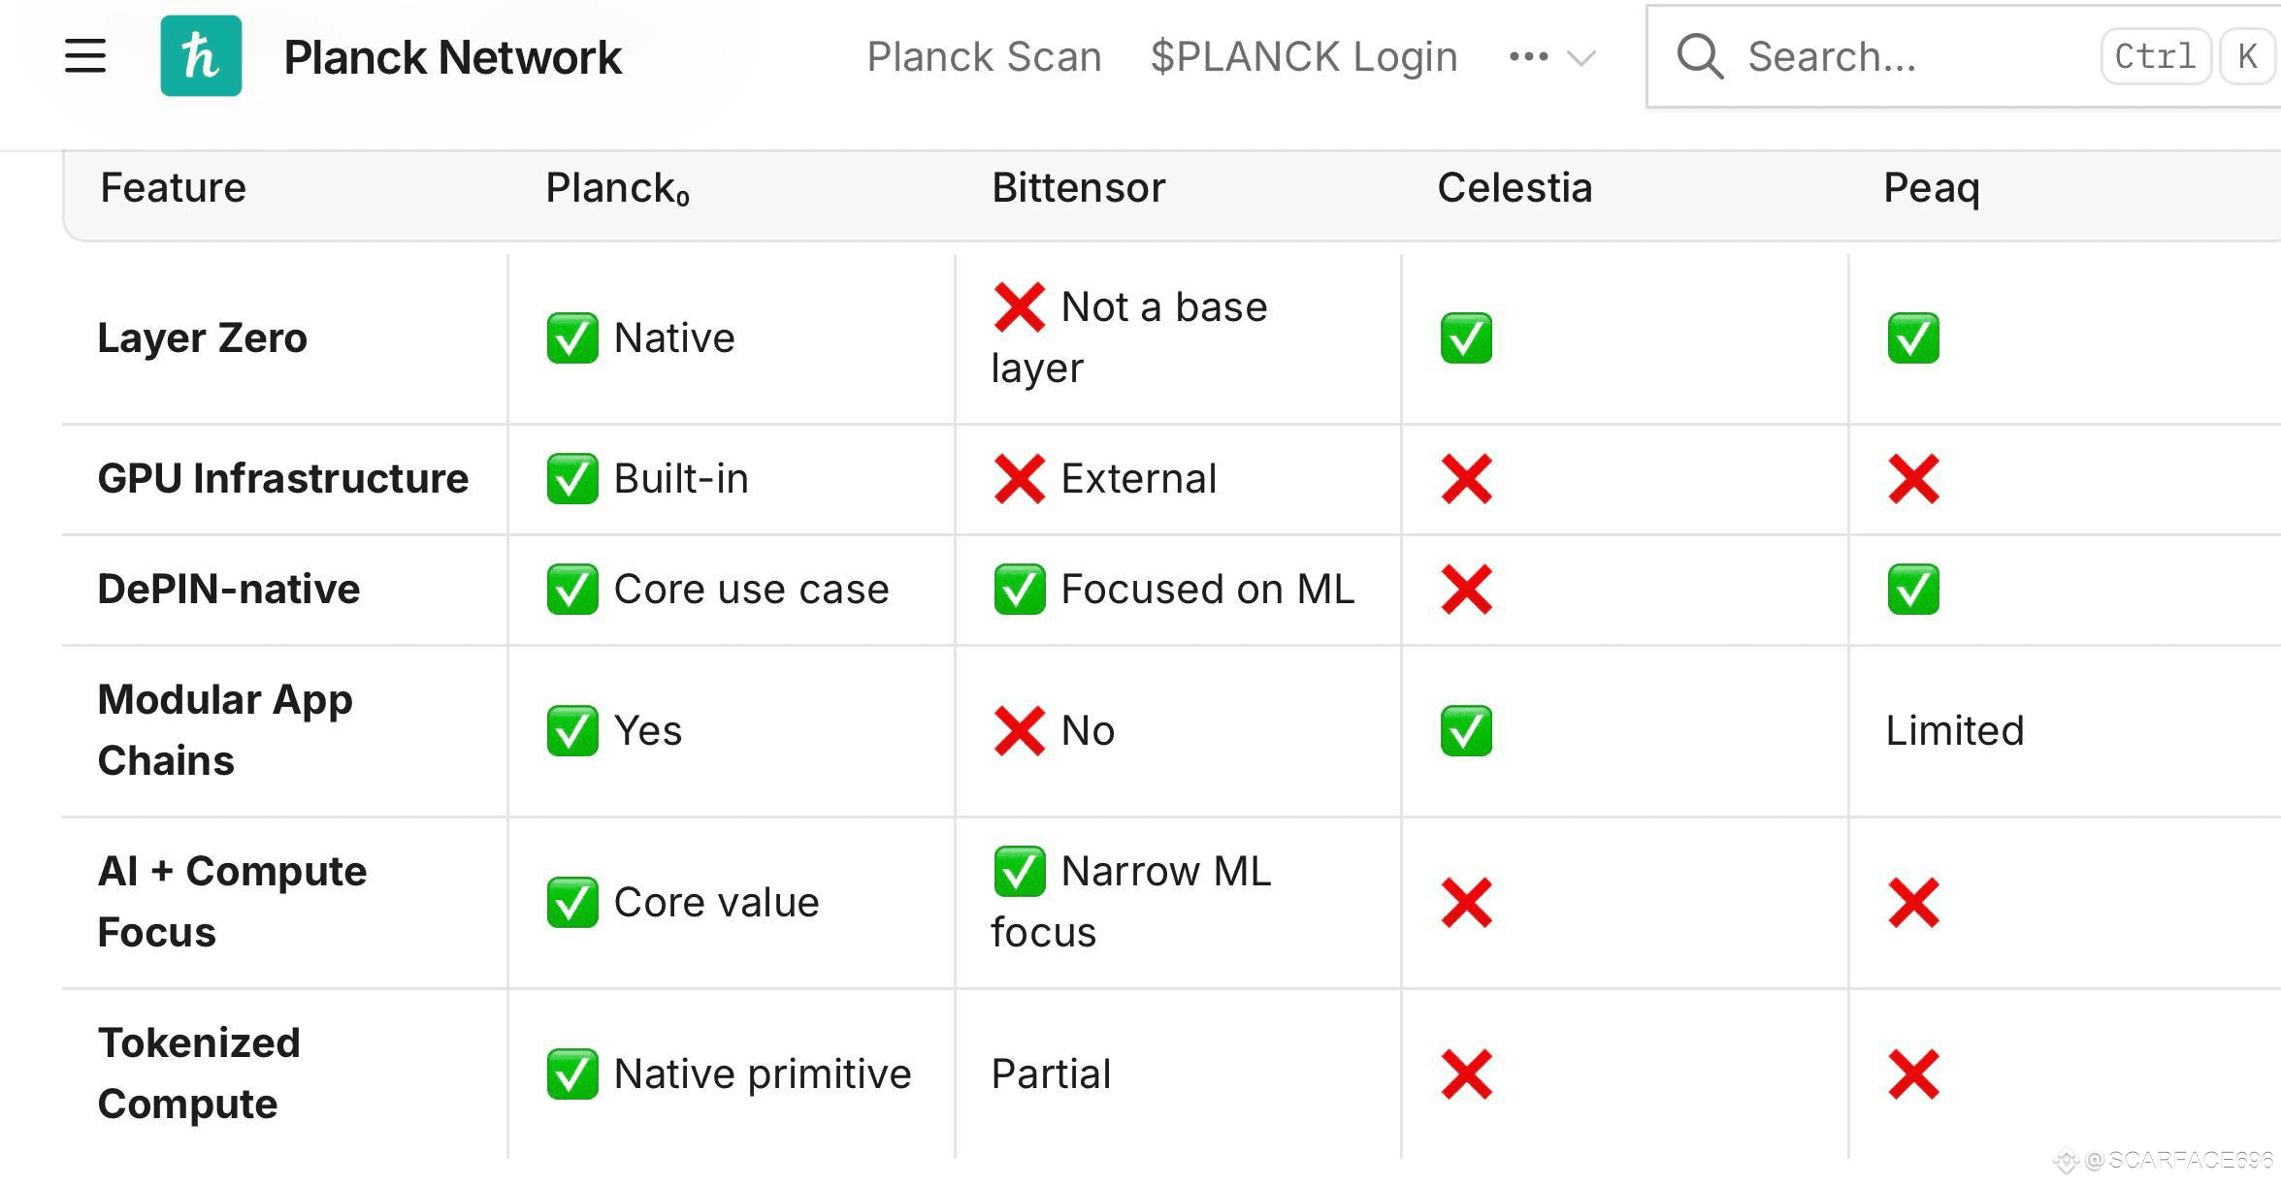Viewport: 2281px width, 1185px height.
Task: Click green checkmark in Peaq DePIN-native cell
Action: click(x=1913, y=590)
